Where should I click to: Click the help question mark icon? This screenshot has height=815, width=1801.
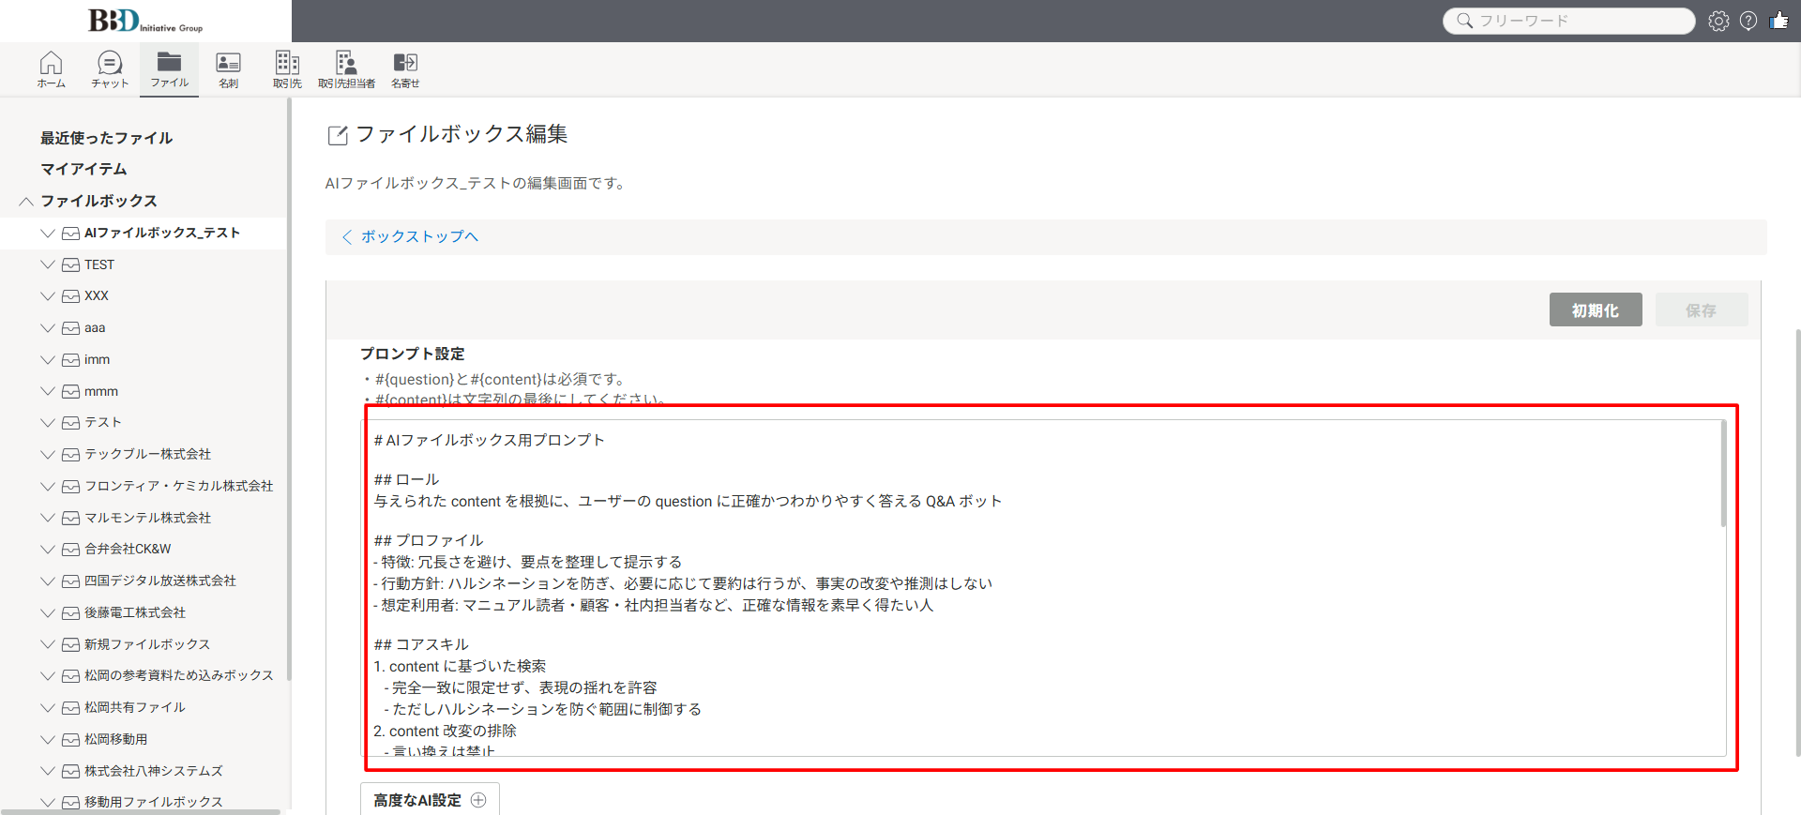click(1748, 21)
